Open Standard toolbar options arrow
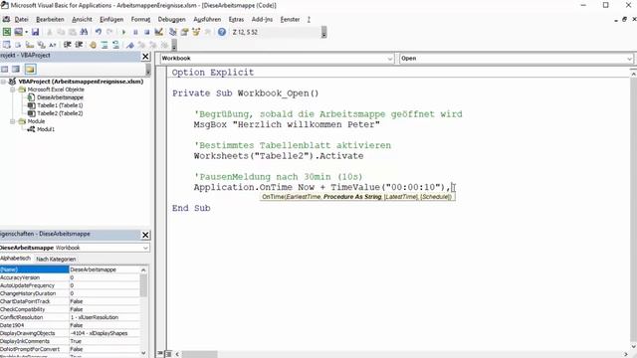 coord(323,33)
